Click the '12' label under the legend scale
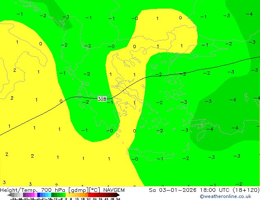260x200 pixels. pyautogui.click(x=77, y=199)
